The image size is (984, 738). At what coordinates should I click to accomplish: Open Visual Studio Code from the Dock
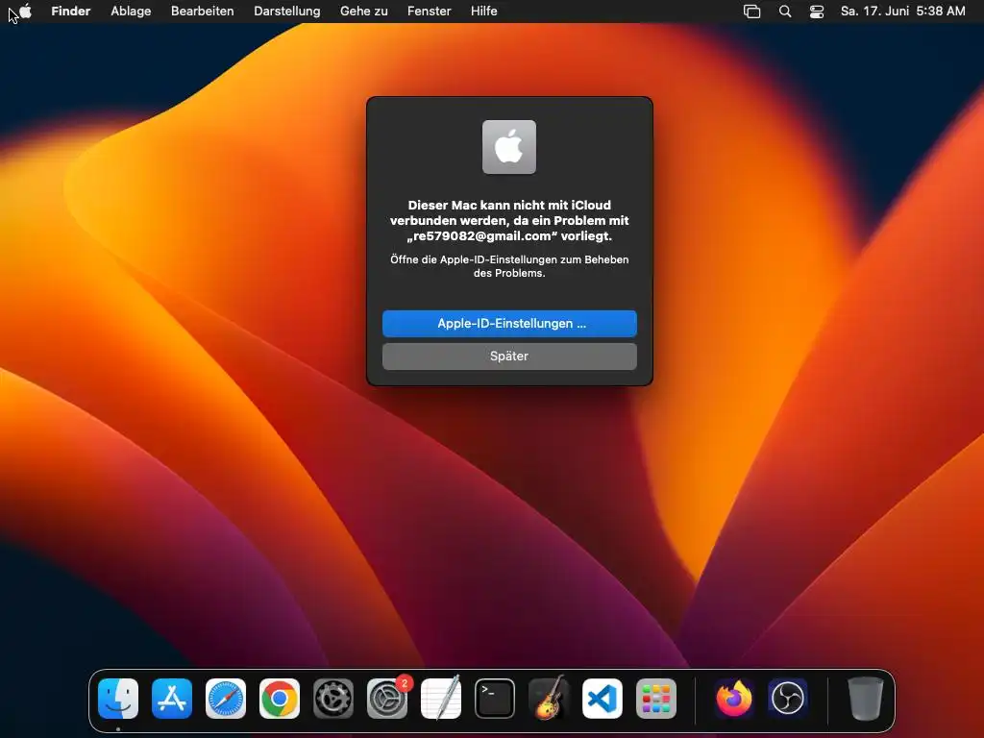603,699
